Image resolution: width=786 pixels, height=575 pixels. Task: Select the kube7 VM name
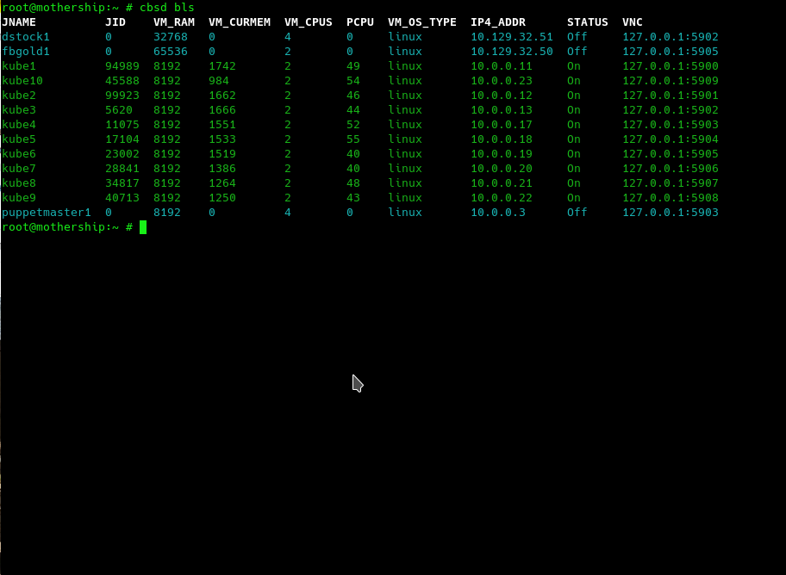(19, 169)
